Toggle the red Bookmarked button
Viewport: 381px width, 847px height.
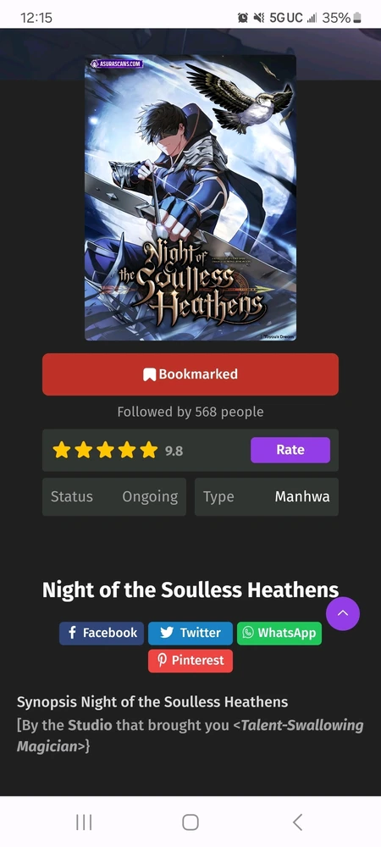tap(190, 374)
